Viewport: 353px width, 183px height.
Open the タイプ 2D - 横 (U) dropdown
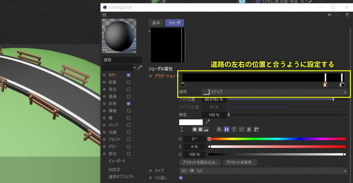click(263, 171)
